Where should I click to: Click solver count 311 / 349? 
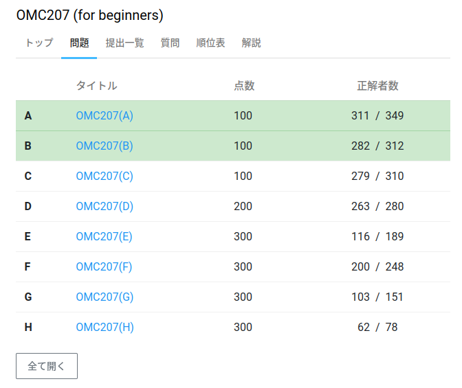coord(377,115)
